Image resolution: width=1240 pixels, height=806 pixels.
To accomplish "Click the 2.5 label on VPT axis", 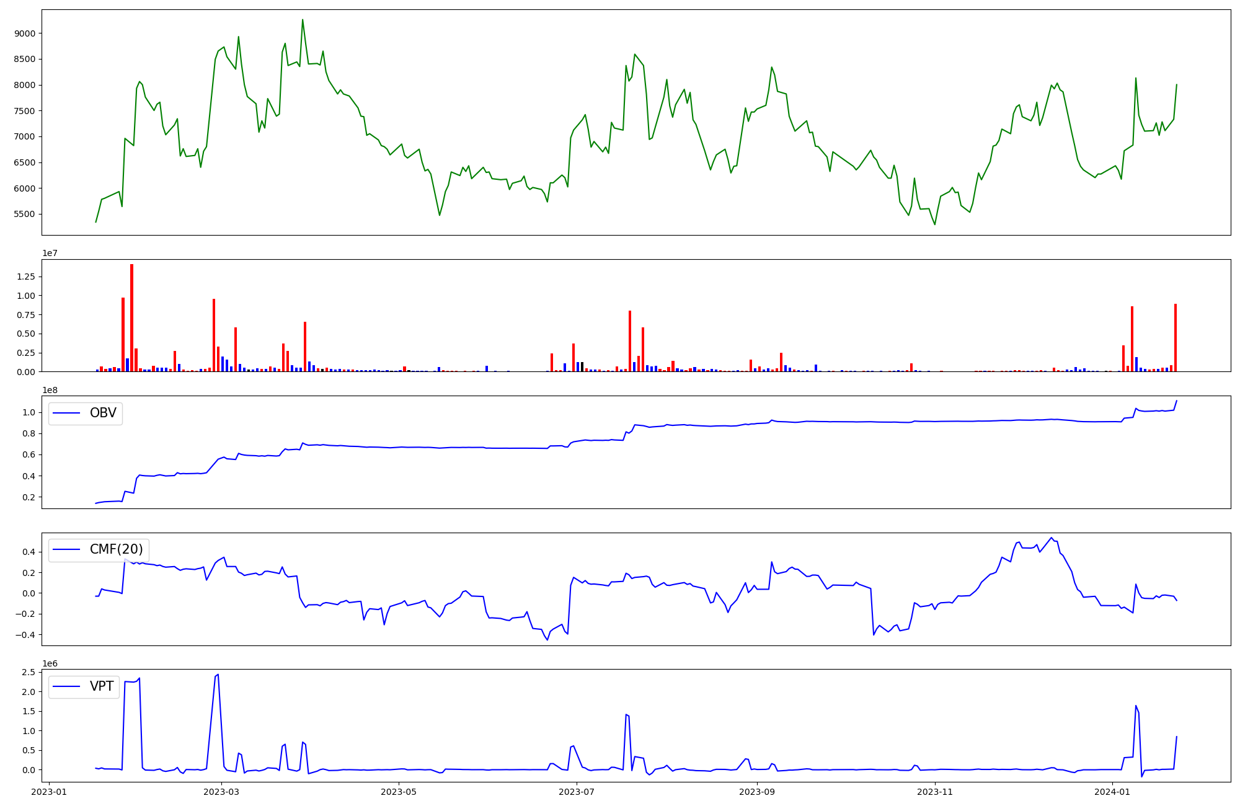I will (29, 673).
